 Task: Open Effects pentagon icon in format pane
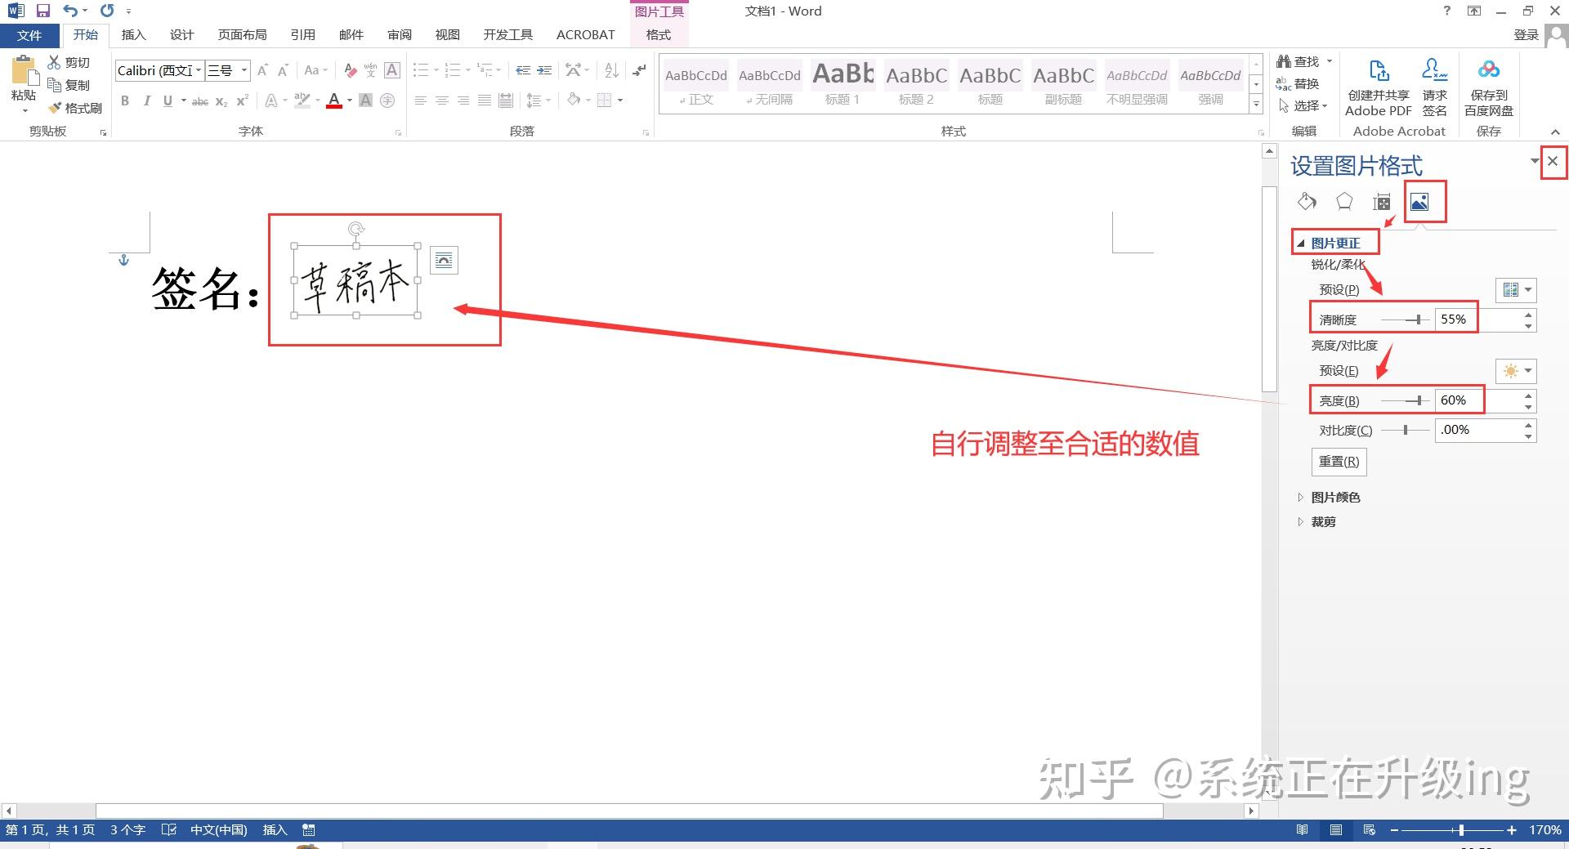[x=1344, y=201]
